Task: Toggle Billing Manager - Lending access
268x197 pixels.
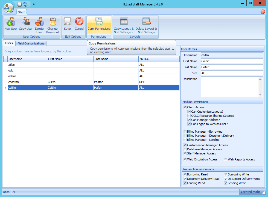Action: 185,140
